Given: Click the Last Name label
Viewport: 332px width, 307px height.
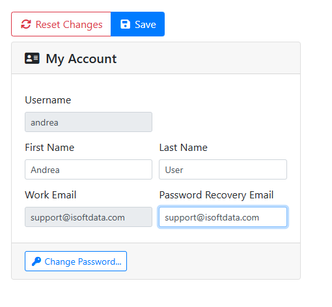Looking at the screenshot, I should (x=184, y=148).
